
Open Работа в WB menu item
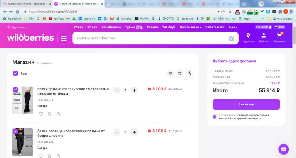click(x=215, y=27)
